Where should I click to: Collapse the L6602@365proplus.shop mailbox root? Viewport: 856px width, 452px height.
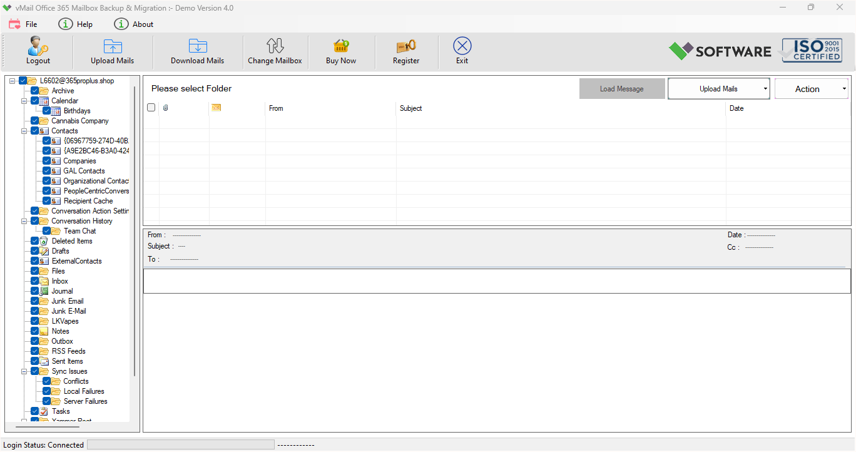pos(13,81)
